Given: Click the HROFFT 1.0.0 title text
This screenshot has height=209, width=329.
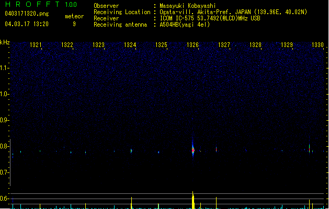Looking at the screenshot, I should (x=41, y=4).
